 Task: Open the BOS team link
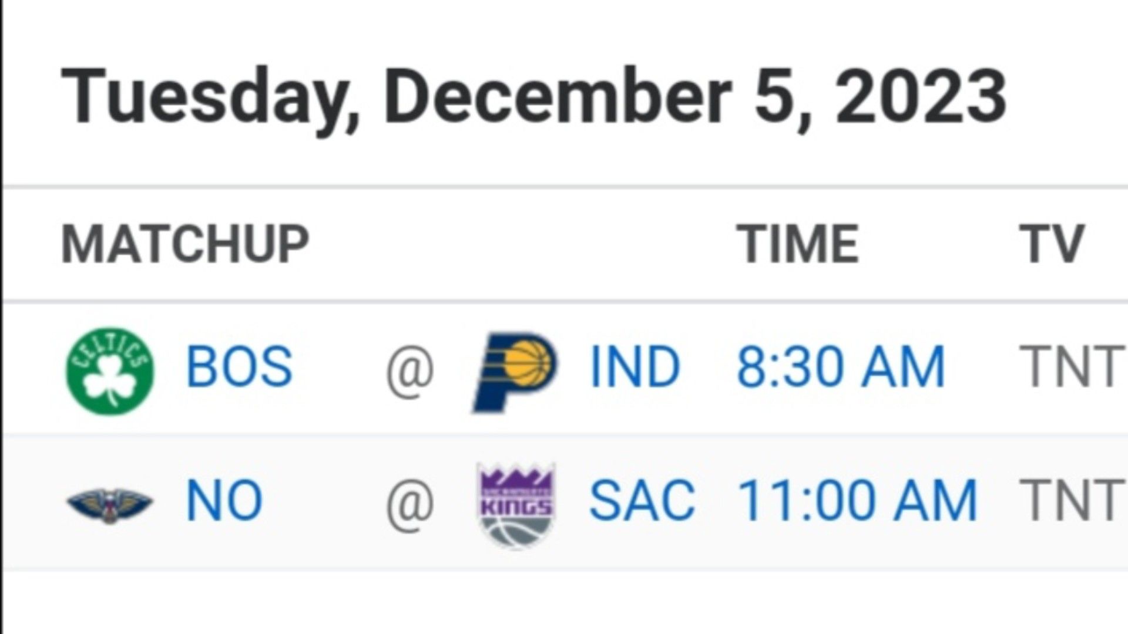point(239,366)
